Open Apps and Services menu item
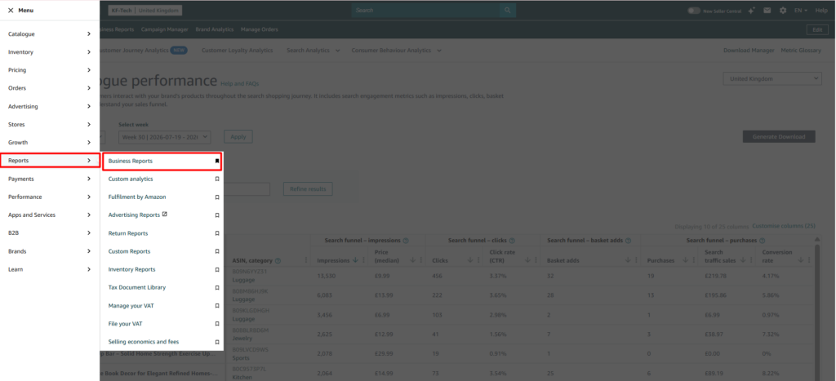This screenshot has width=836, height=381. click(50, 215)
